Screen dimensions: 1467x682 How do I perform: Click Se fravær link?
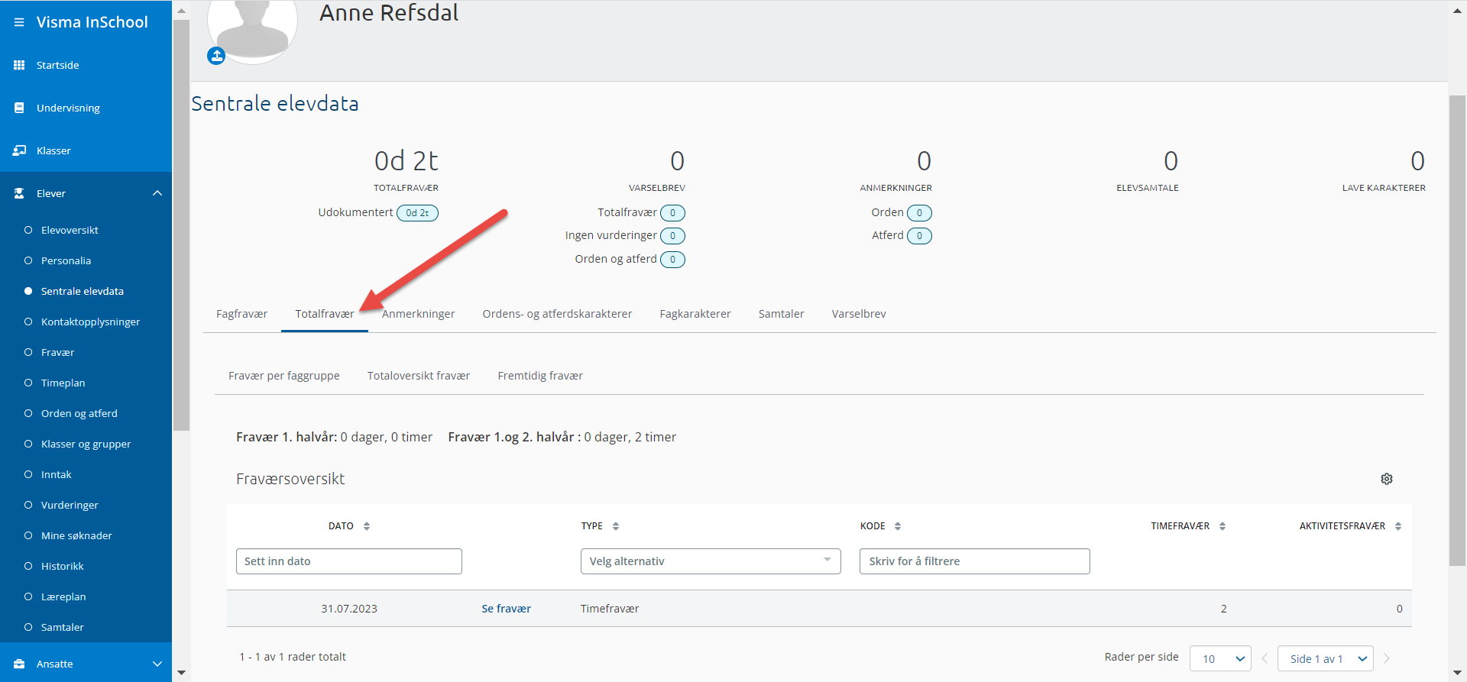[506, 609]
